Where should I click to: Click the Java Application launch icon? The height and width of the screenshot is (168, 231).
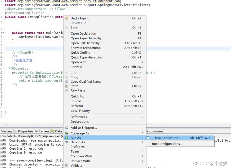pyautogui.click(x=148, y=138)
